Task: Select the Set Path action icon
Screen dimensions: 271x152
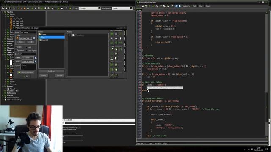Action: click(x=111, y=65)
